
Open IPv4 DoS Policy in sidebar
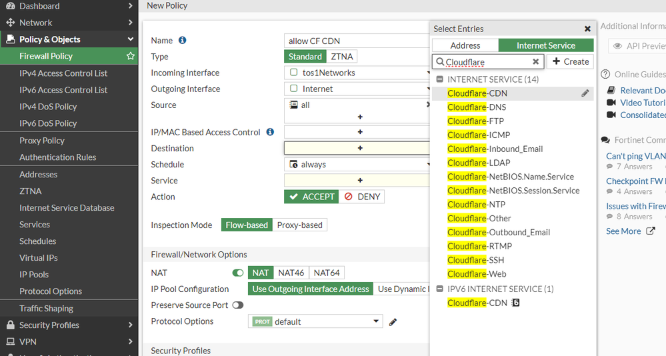[48, 107]
